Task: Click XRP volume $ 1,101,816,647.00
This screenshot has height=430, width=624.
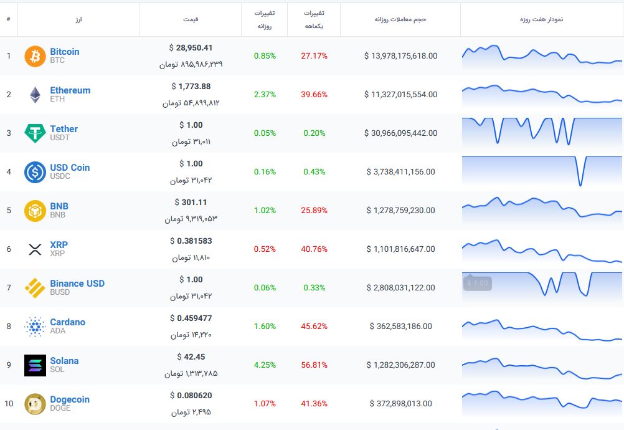Action: 400,249
